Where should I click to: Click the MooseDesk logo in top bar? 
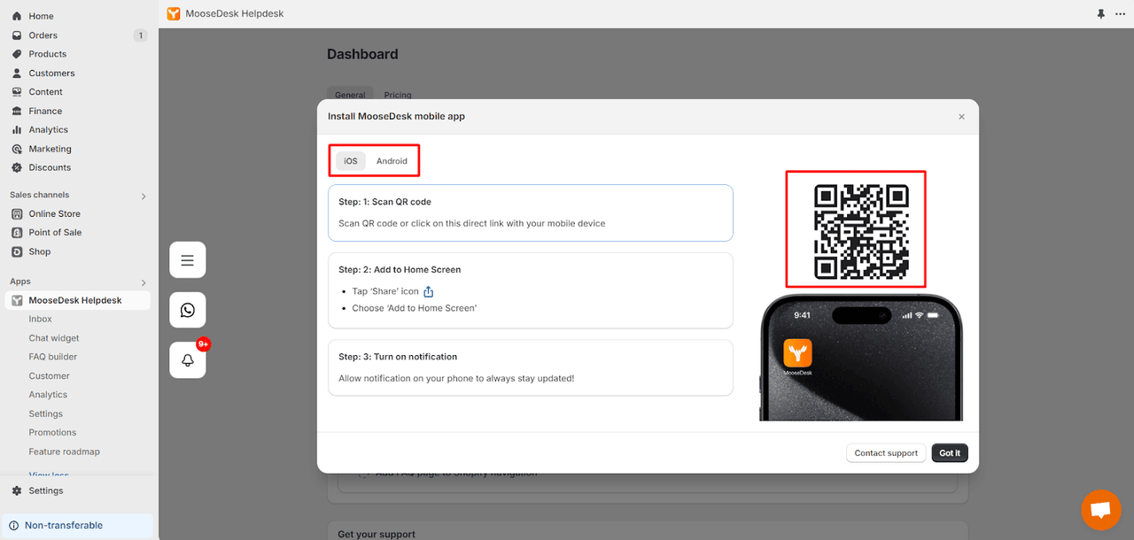click(174, 13)
